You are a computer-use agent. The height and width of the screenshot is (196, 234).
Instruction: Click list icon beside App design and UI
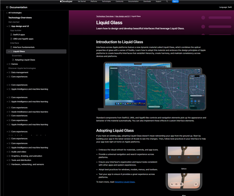click(9, 26)
